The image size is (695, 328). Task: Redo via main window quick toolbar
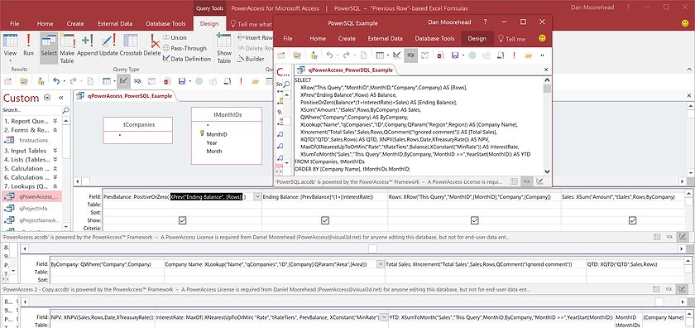coord(73,81)
